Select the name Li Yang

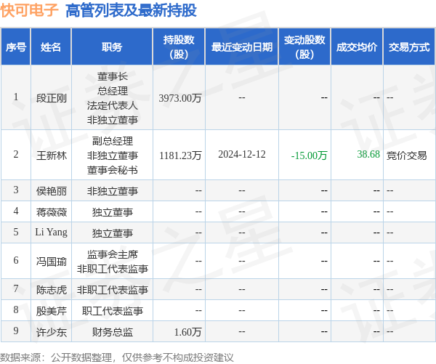click(51, 232)
